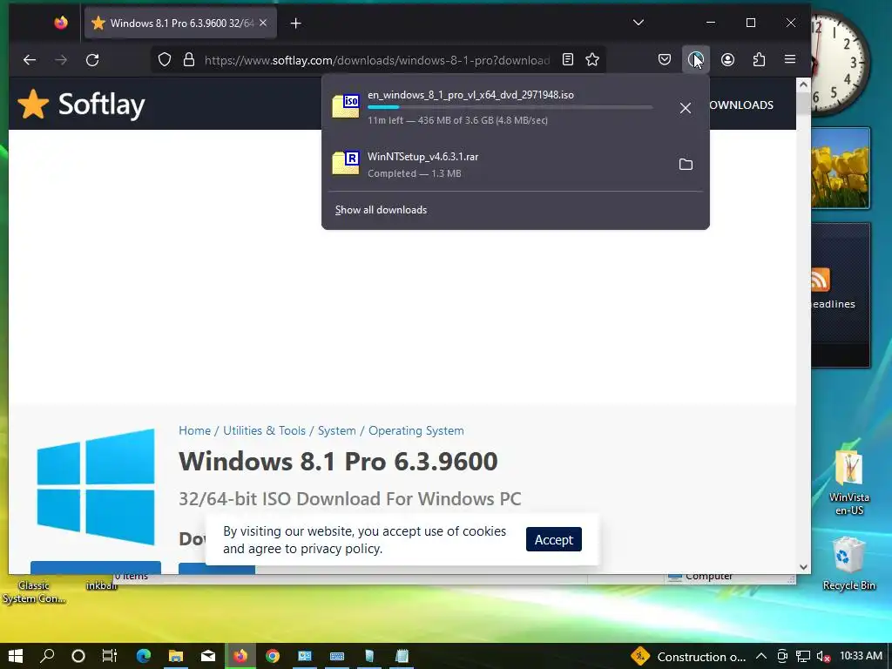Go back to the previous page
This screenshot has width=892, height=669.
point(30,60)
